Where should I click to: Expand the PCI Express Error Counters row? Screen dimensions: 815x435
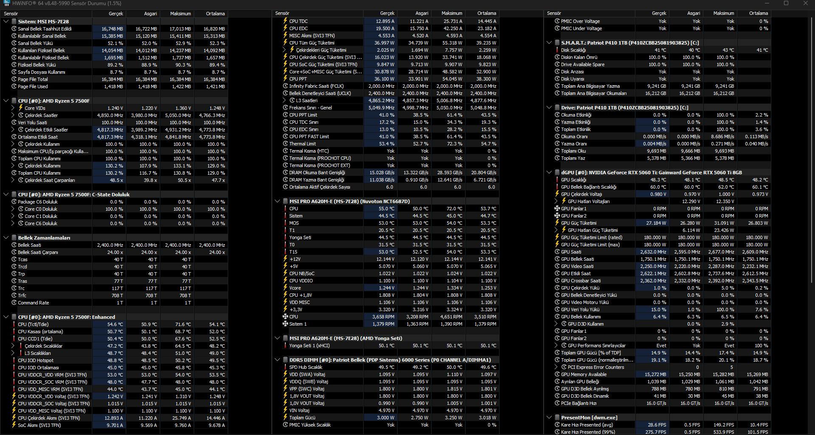click(x=556, y=367)
